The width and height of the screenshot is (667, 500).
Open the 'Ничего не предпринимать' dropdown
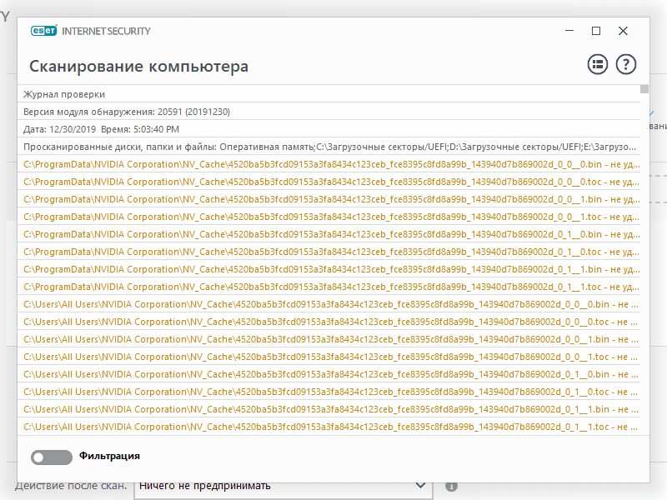[282, 486]
